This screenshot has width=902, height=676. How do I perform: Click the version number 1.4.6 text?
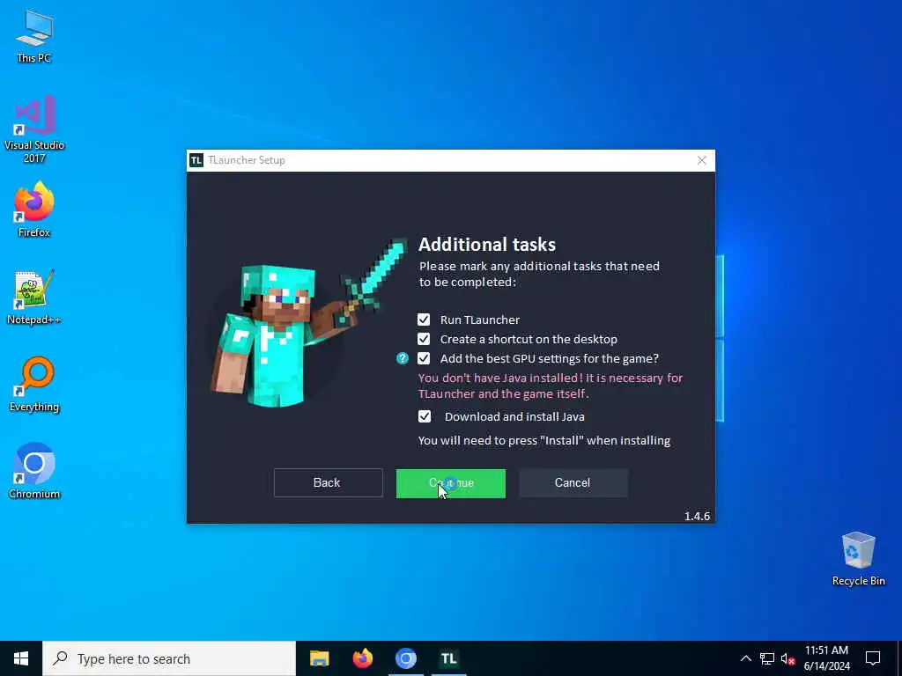[x=697, y=516]
